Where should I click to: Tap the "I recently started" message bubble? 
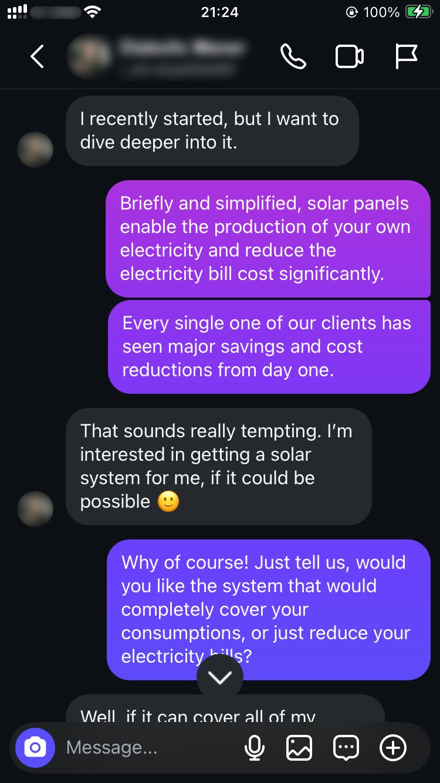(211, 130)
